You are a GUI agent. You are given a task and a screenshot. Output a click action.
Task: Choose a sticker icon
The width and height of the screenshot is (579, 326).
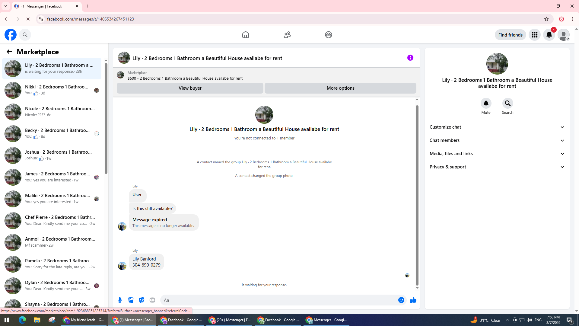click(x=142, y=300)
